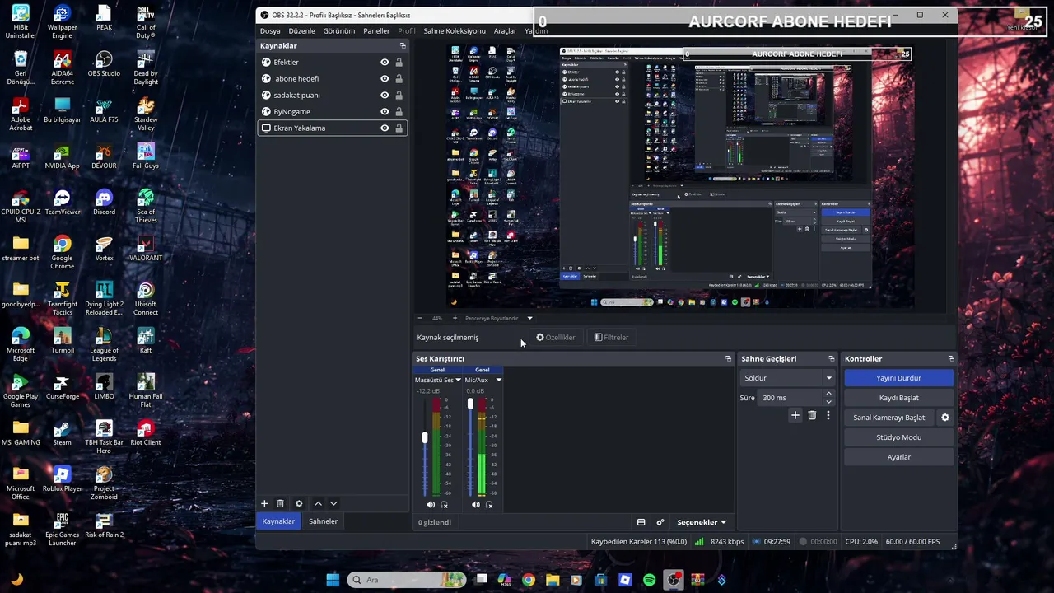Open VALORANT desktop shortcut
The image size is (1054, 593).
(x=146, y=249)
